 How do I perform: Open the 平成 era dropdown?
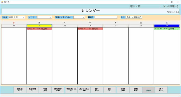tap(130, 17)
